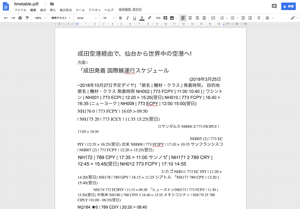Click the heading 成田空港経由で、仙台から世界中の空港へ!
This screenshot has height=209, width=300.
tap(134, 53)
